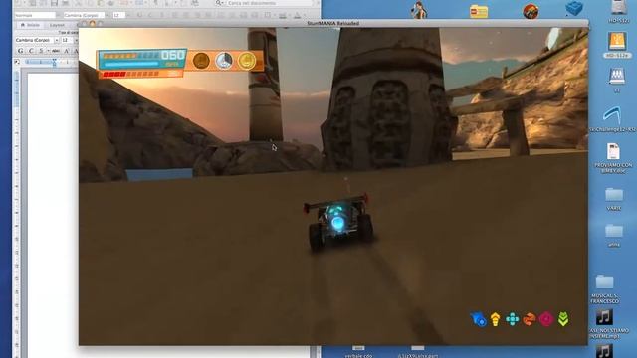Open the blue boomerang file icon
This screenshot has height=358, width=637.
click(612, 115)
